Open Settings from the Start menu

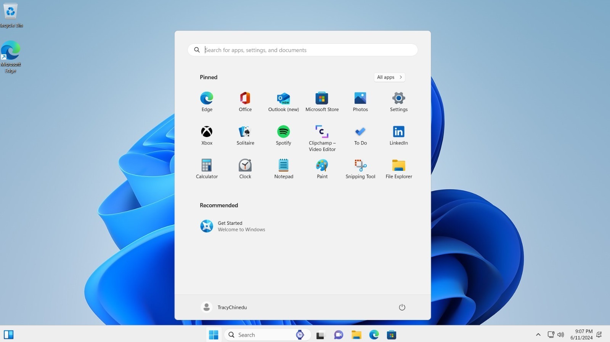pyautogui.click(x=399, y=102)
